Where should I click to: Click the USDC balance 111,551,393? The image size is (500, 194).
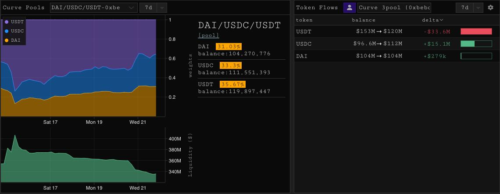click(x=234, y=72)
